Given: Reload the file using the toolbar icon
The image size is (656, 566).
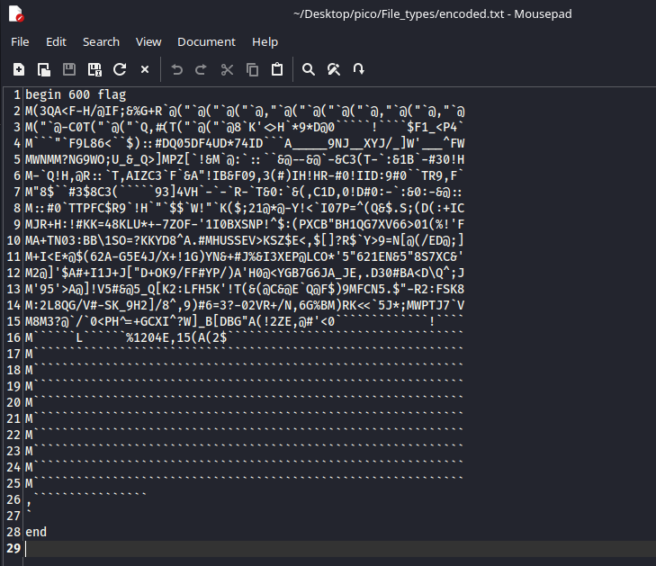Looking at the screenshot, I should tap(120, 69).
